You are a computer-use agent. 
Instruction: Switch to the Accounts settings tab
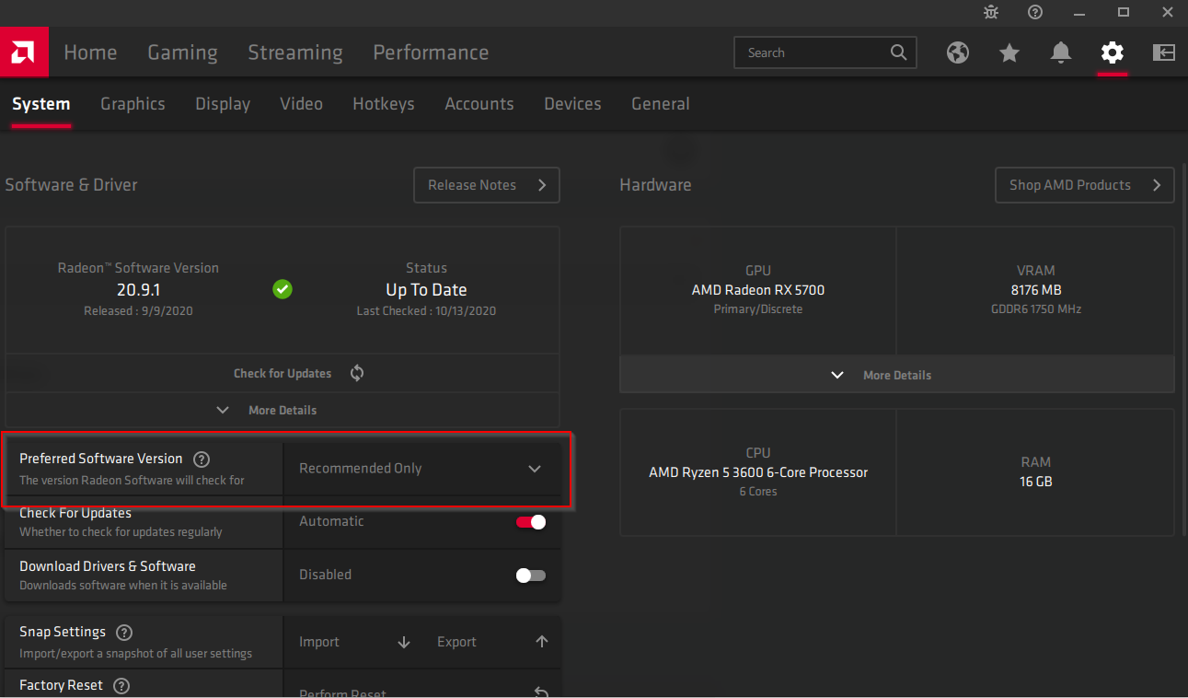point(479,104)
